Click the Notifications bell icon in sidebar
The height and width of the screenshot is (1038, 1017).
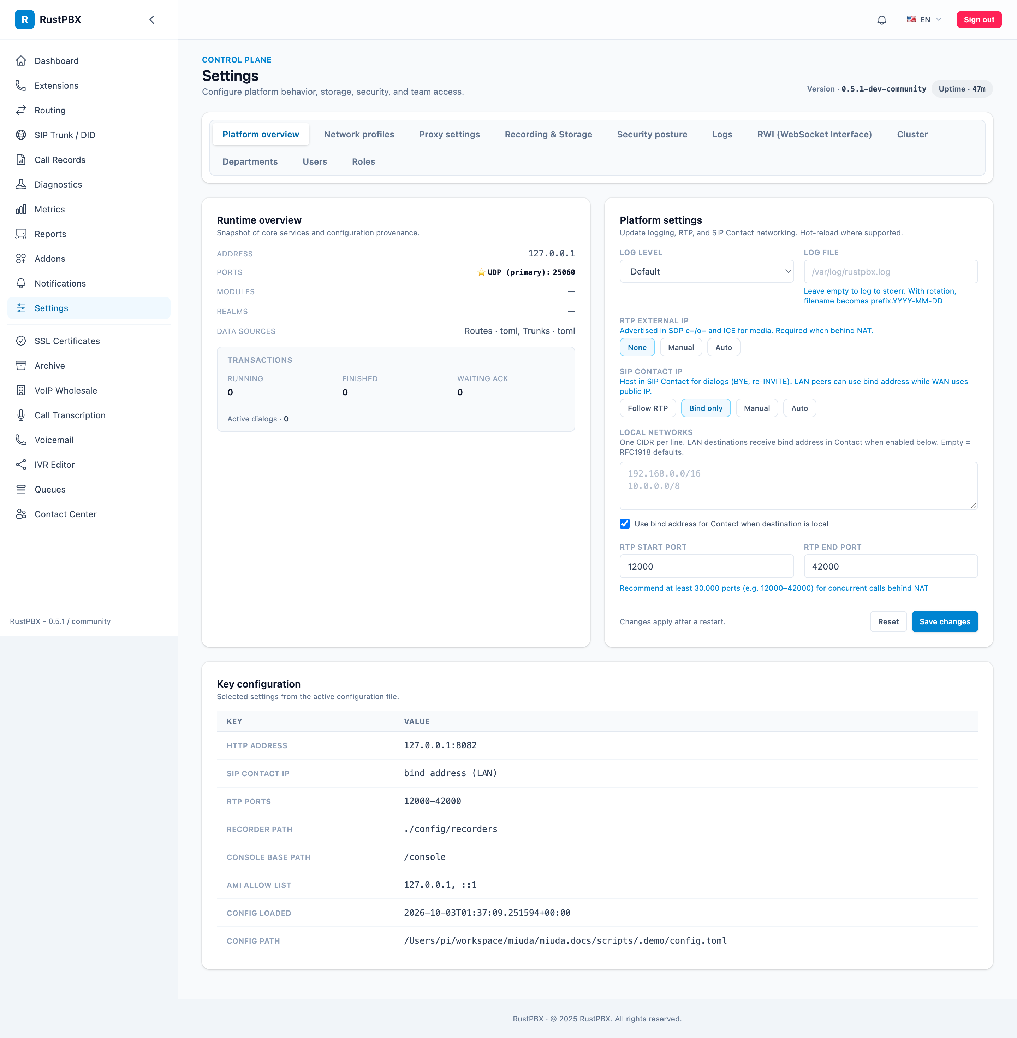coord(21,283)
